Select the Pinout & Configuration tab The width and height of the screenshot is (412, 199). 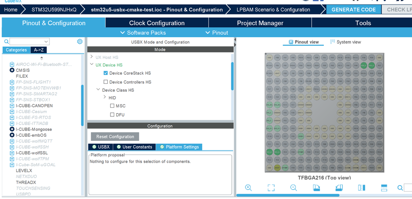tap(54, 23)
